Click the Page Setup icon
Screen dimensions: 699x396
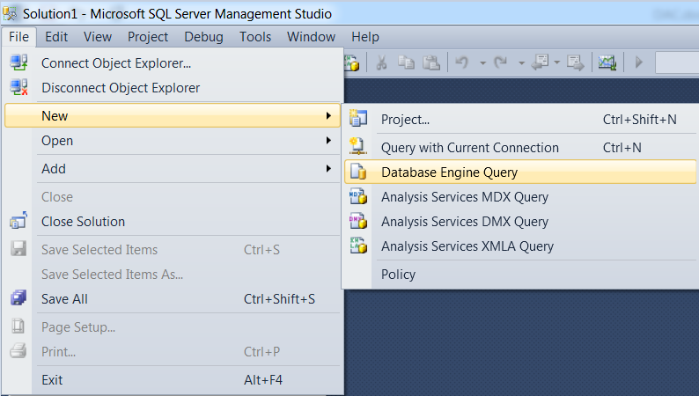18,326
